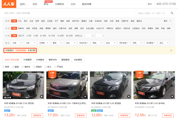Click 免费咨询 for the 17.50万 car
178x119 pixels.
tap(81, 115)
